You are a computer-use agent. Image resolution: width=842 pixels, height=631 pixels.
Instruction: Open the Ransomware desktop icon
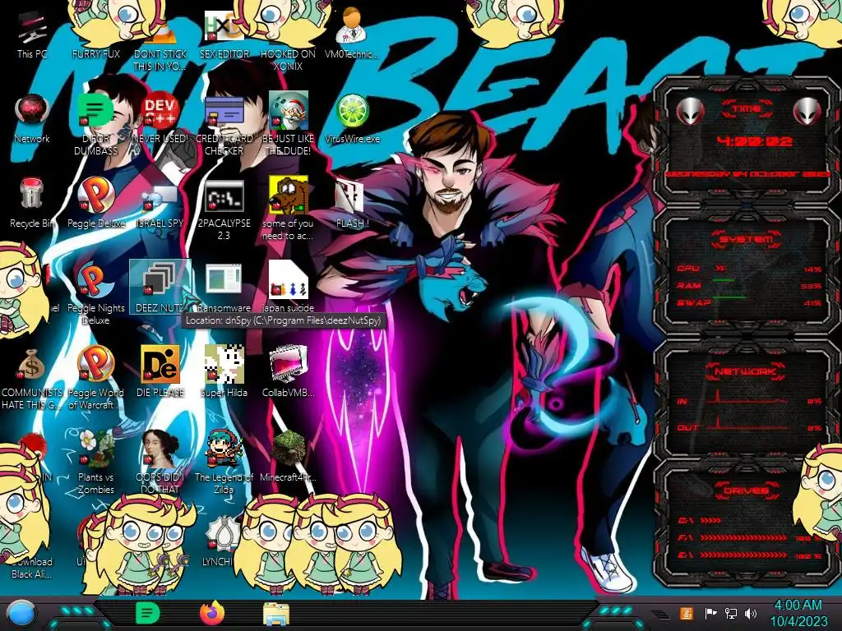coord(224,287)
